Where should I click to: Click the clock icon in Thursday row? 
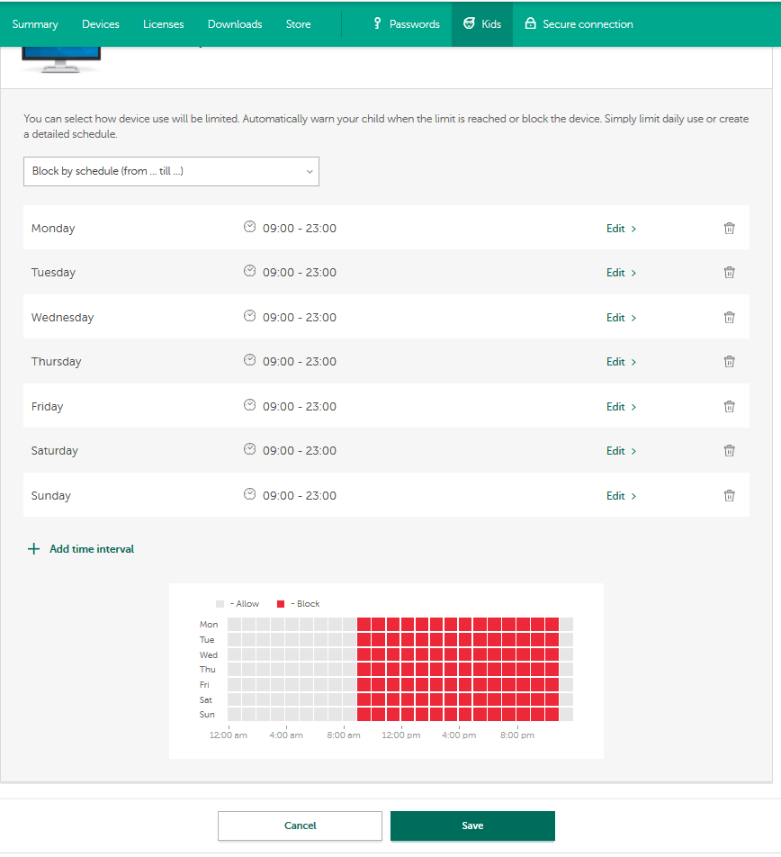[250, 361]
